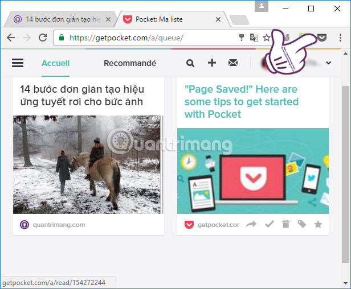
Task: Click the Chrome user profile button
Action: tap(262, 6)
